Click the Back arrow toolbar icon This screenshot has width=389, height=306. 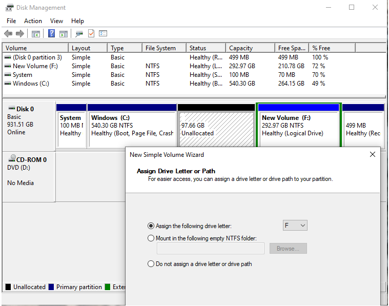[8, 33]
